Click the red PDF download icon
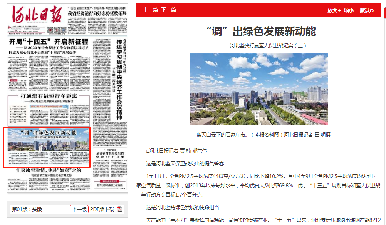 point(119,209)
